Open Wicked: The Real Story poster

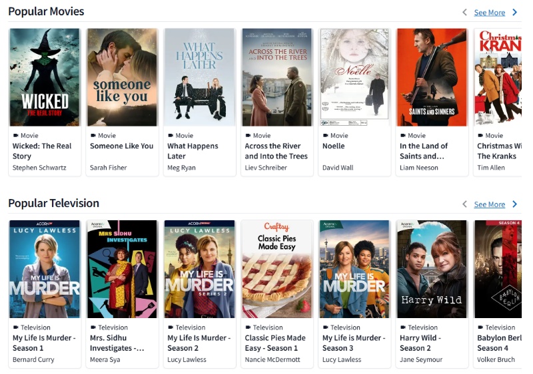click(45, 77)
